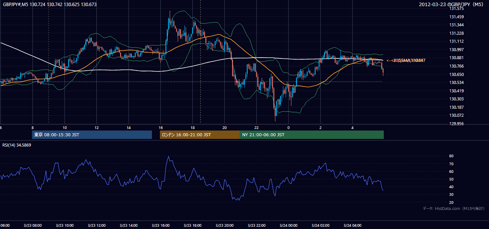Click the 3/24 00:00 bottom date label
The height and width of the screenshot is (229, 489).
point(288,225)
